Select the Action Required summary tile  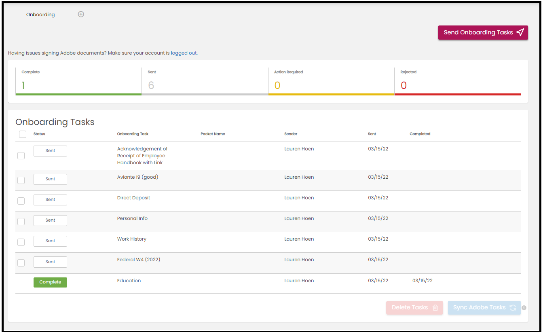pyautogui.click(x=331, y=81)
